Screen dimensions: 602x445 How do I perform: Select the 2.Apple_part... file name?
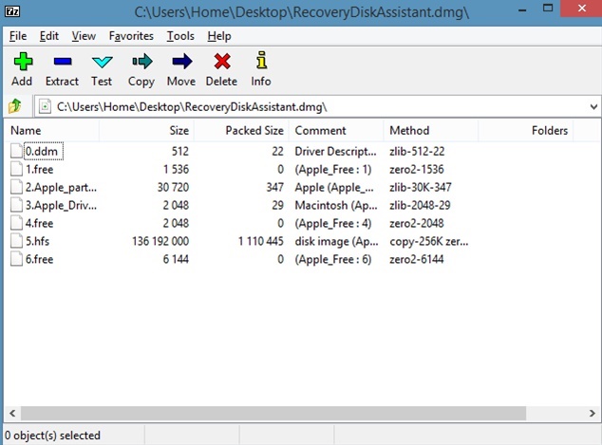coord(61,187)
